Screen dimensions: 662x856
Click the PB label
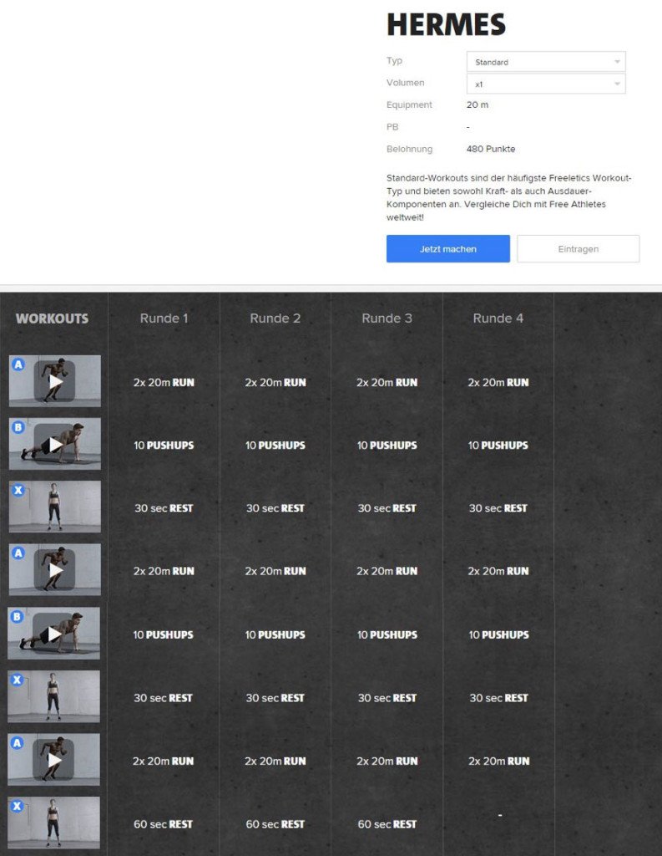392,127
